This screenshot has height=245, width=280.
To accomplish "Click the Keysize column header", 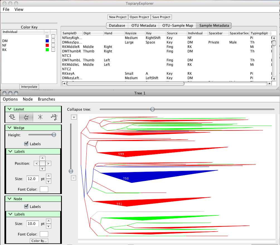I will [x=135, y=33].
